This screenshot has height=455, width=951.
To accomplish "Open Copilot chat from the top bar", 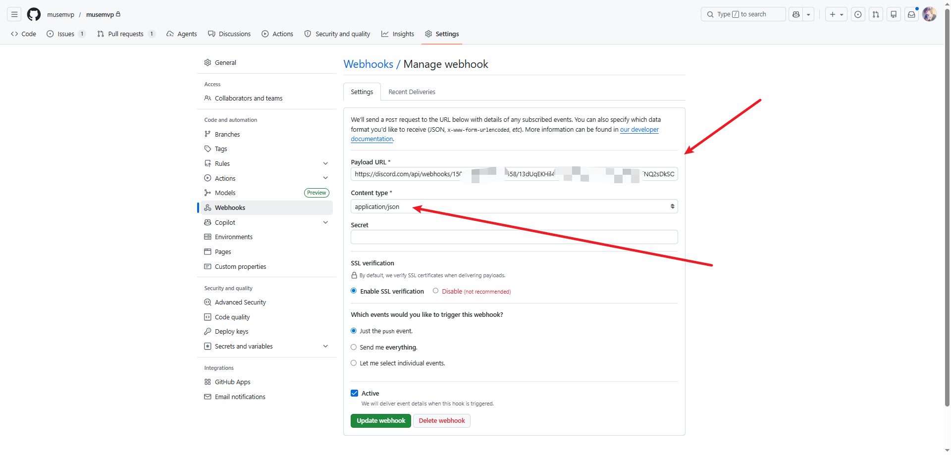I will click(x=796, y=14).
